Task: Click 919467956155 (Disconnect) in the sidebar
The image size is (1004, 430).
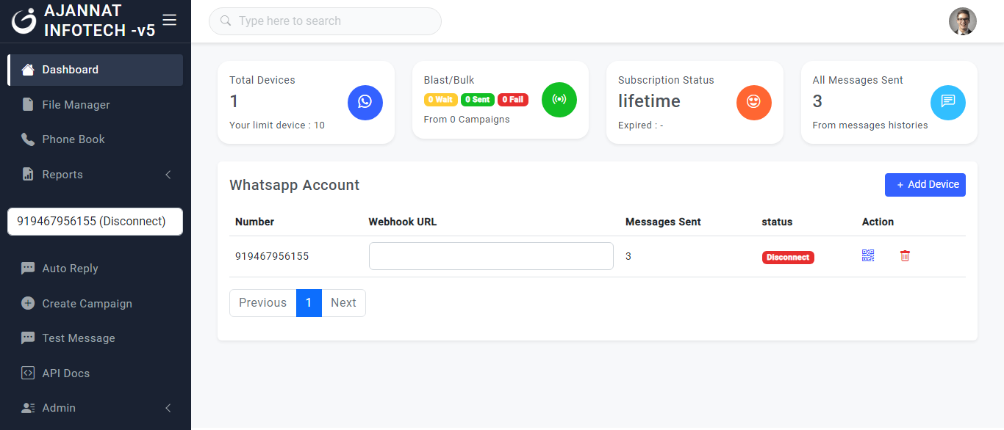Action: (94, 221)
